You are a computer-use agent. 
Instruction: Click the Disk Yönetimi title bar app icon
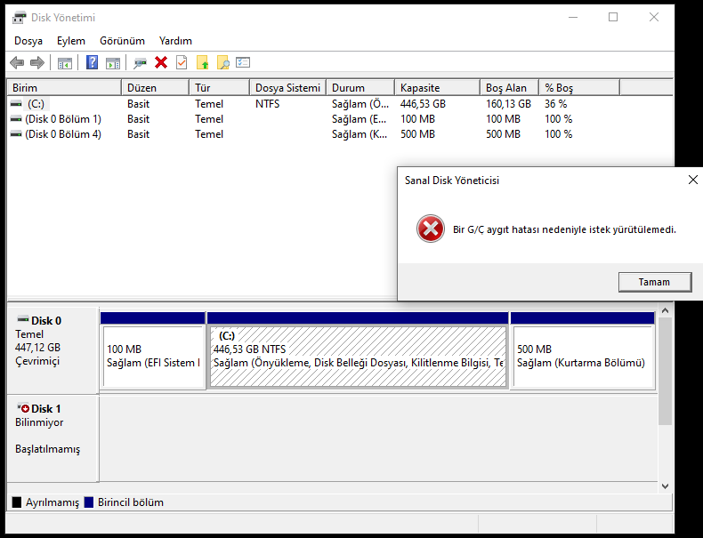click(x=20, y=18)
